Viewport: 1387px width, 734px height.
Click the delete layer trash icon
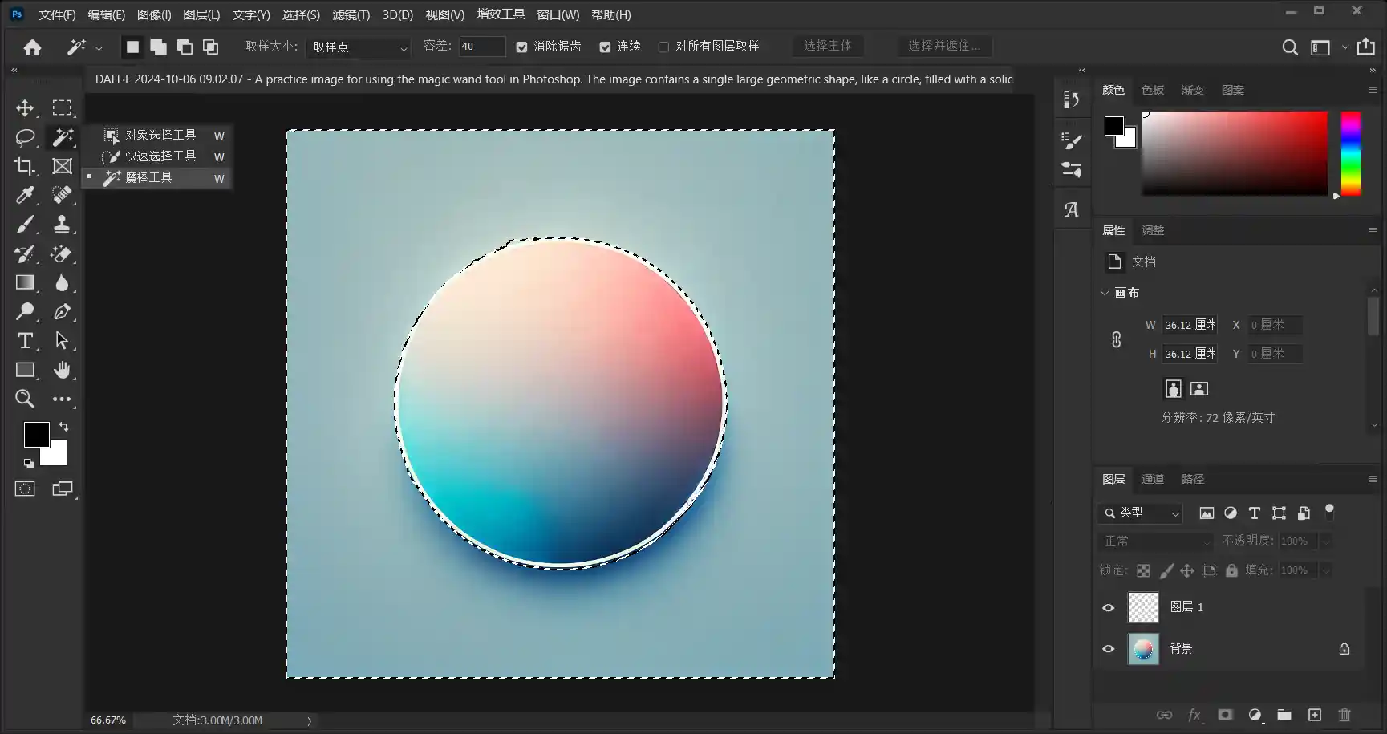(x=1344, y=715)
